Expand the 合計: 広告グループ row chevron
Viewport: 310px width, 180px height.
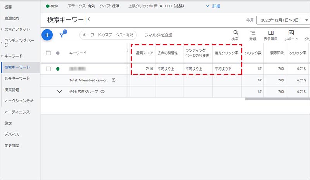(59, 92)
